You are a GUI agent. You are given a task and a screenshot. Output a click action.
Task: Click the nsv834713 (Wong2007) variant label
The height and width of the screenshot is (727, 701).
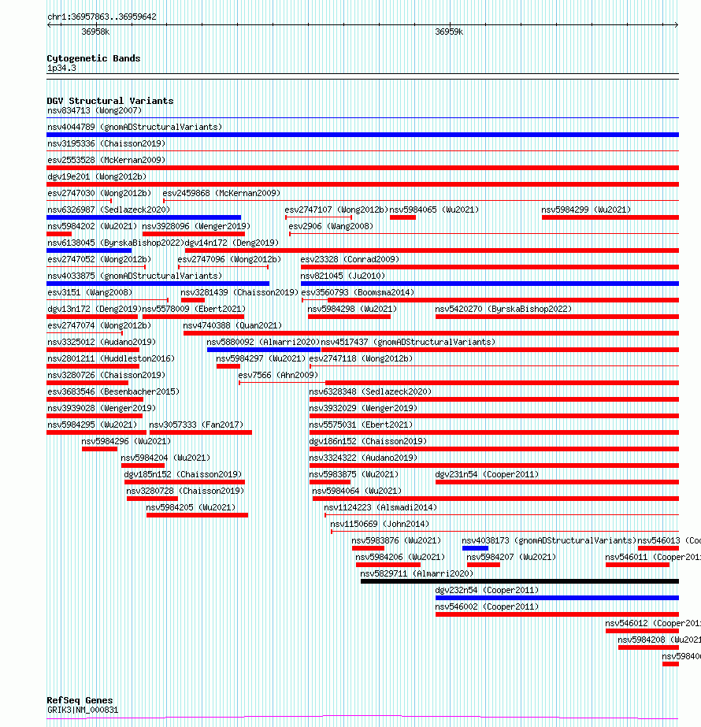tap(94, 110)
